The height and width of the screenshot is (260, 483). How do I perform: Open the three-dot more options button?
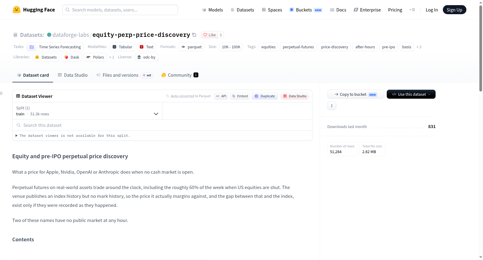[x=332, y=106]
